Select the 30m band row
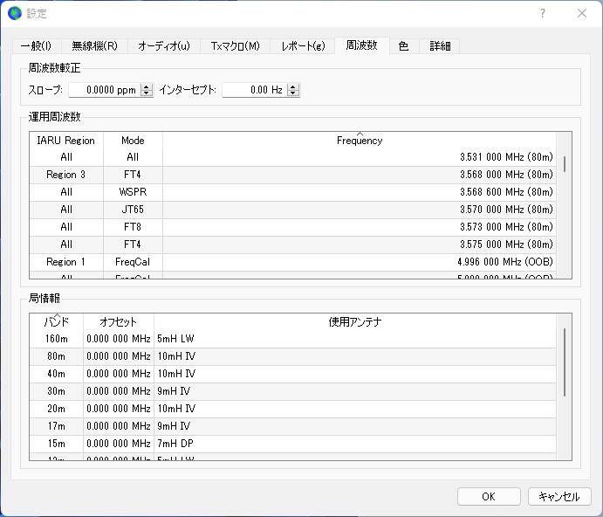The width and height of the screenshot is (603, 517). [293, 391]
